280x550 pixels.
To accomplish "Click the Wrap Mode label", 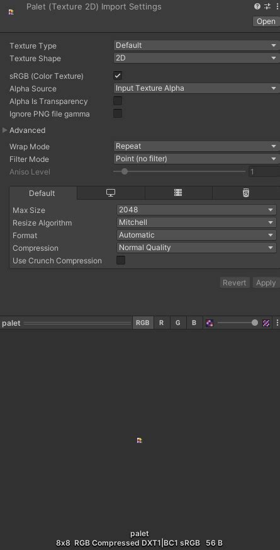I will [x=30, y=147].
